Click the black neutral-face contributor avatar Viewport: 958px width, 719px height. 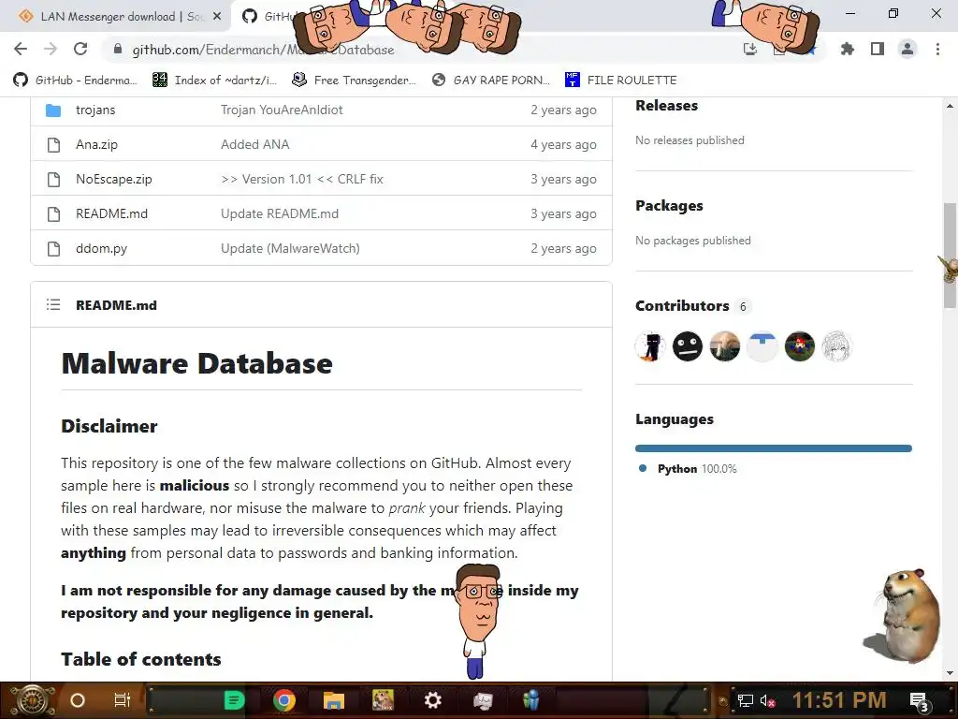688,346
